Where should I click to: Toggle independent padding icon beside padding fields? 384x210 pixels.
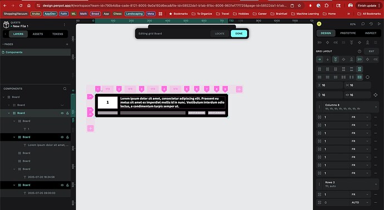[x=376, y=95]
